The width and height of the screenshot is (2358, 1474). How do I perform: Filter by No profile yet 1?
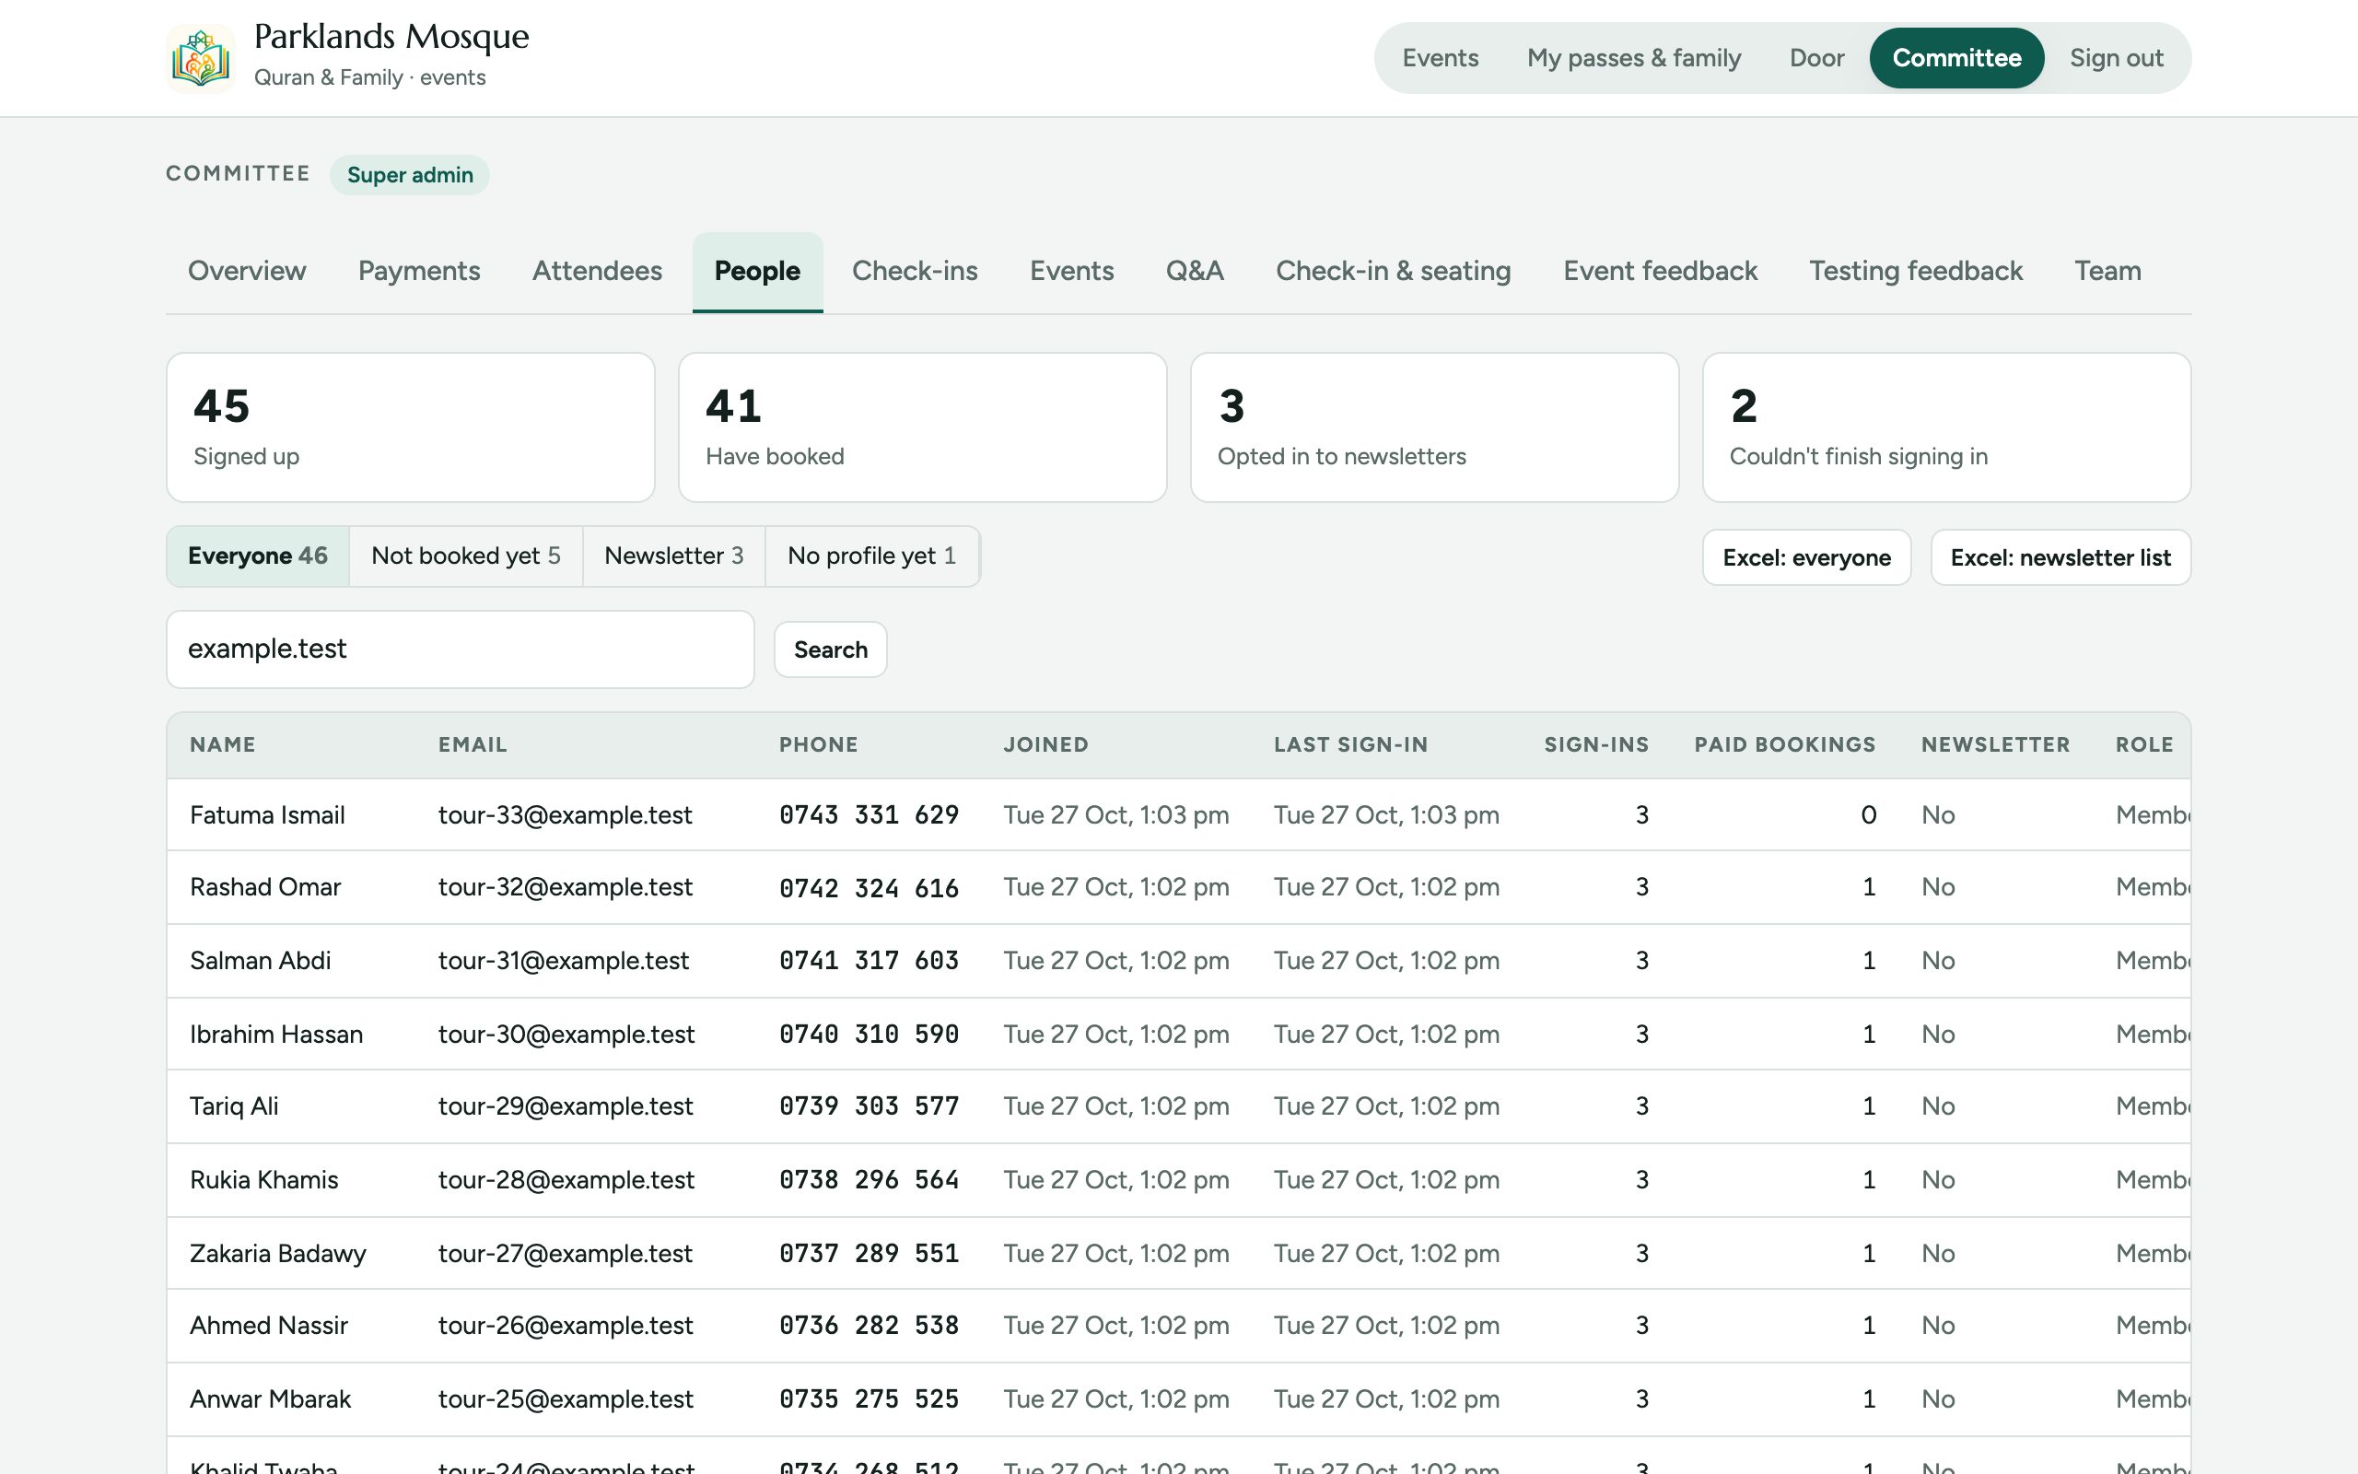(872, 556)
